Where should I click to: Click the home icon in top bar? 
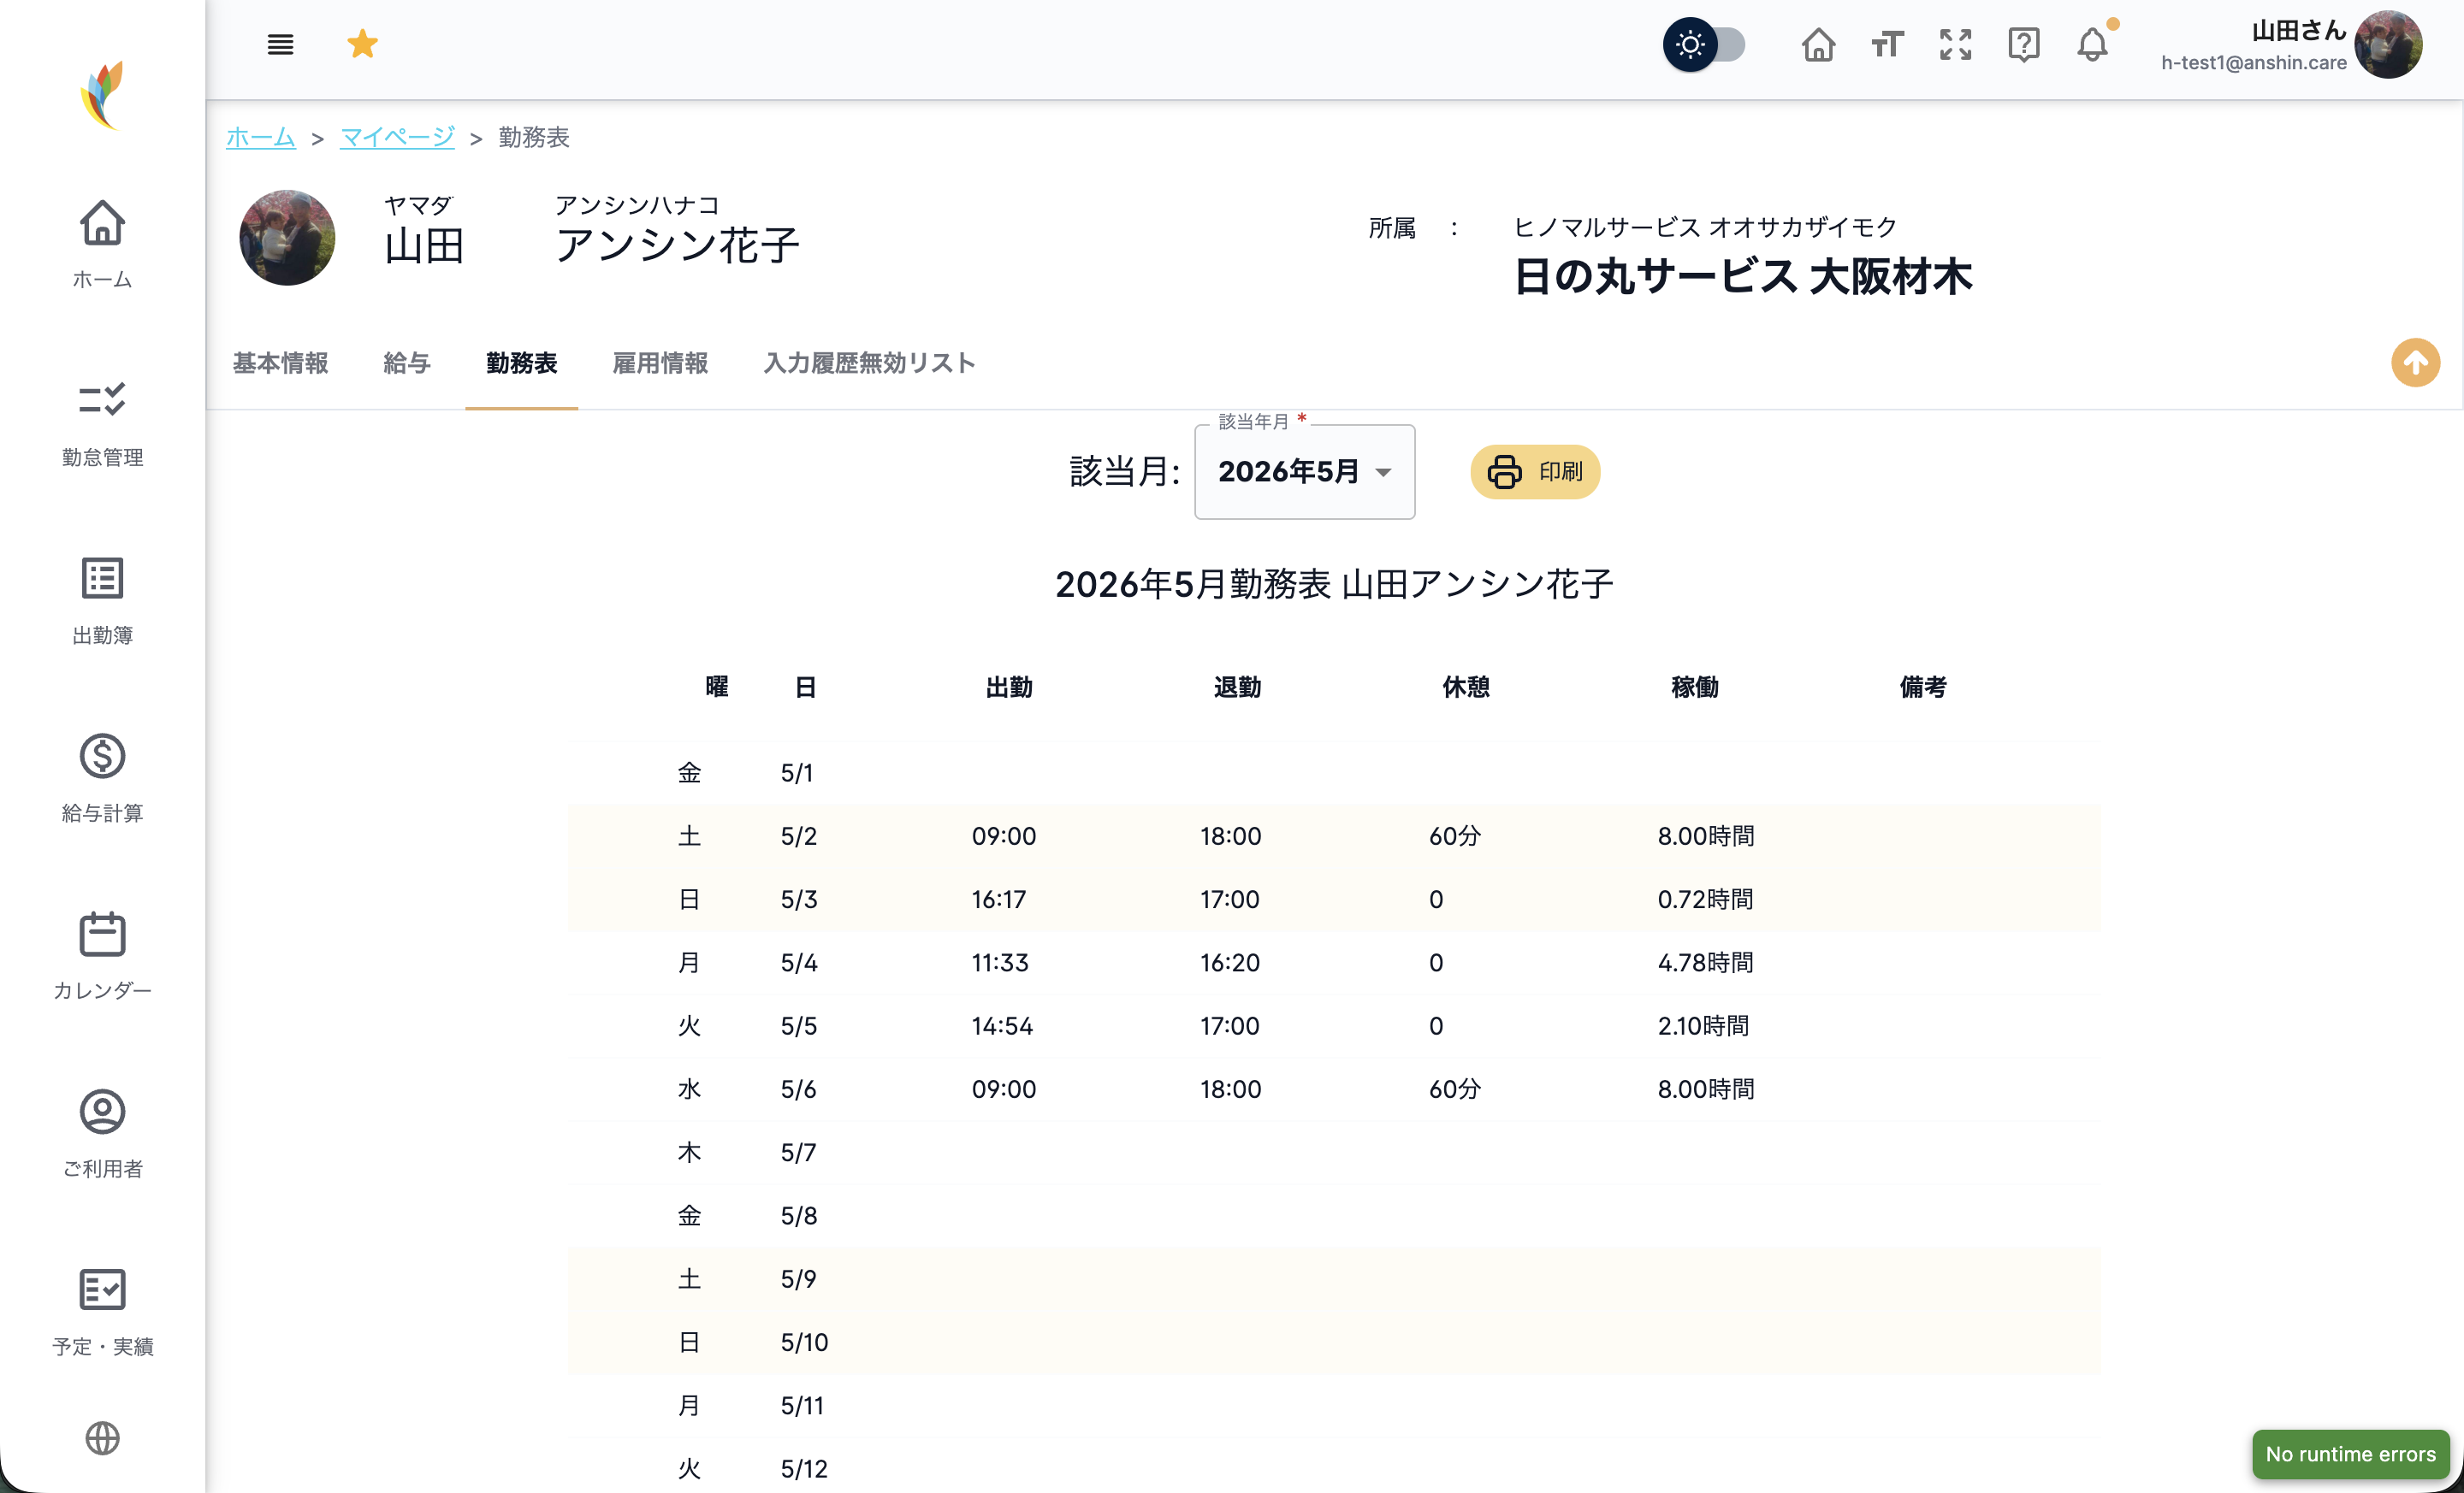1818,45
